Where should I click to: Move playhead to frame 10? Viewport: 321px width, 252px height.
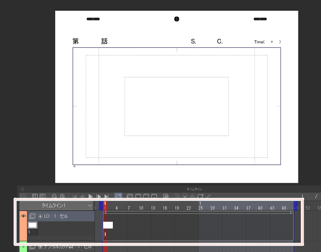[x=141, y=208]
